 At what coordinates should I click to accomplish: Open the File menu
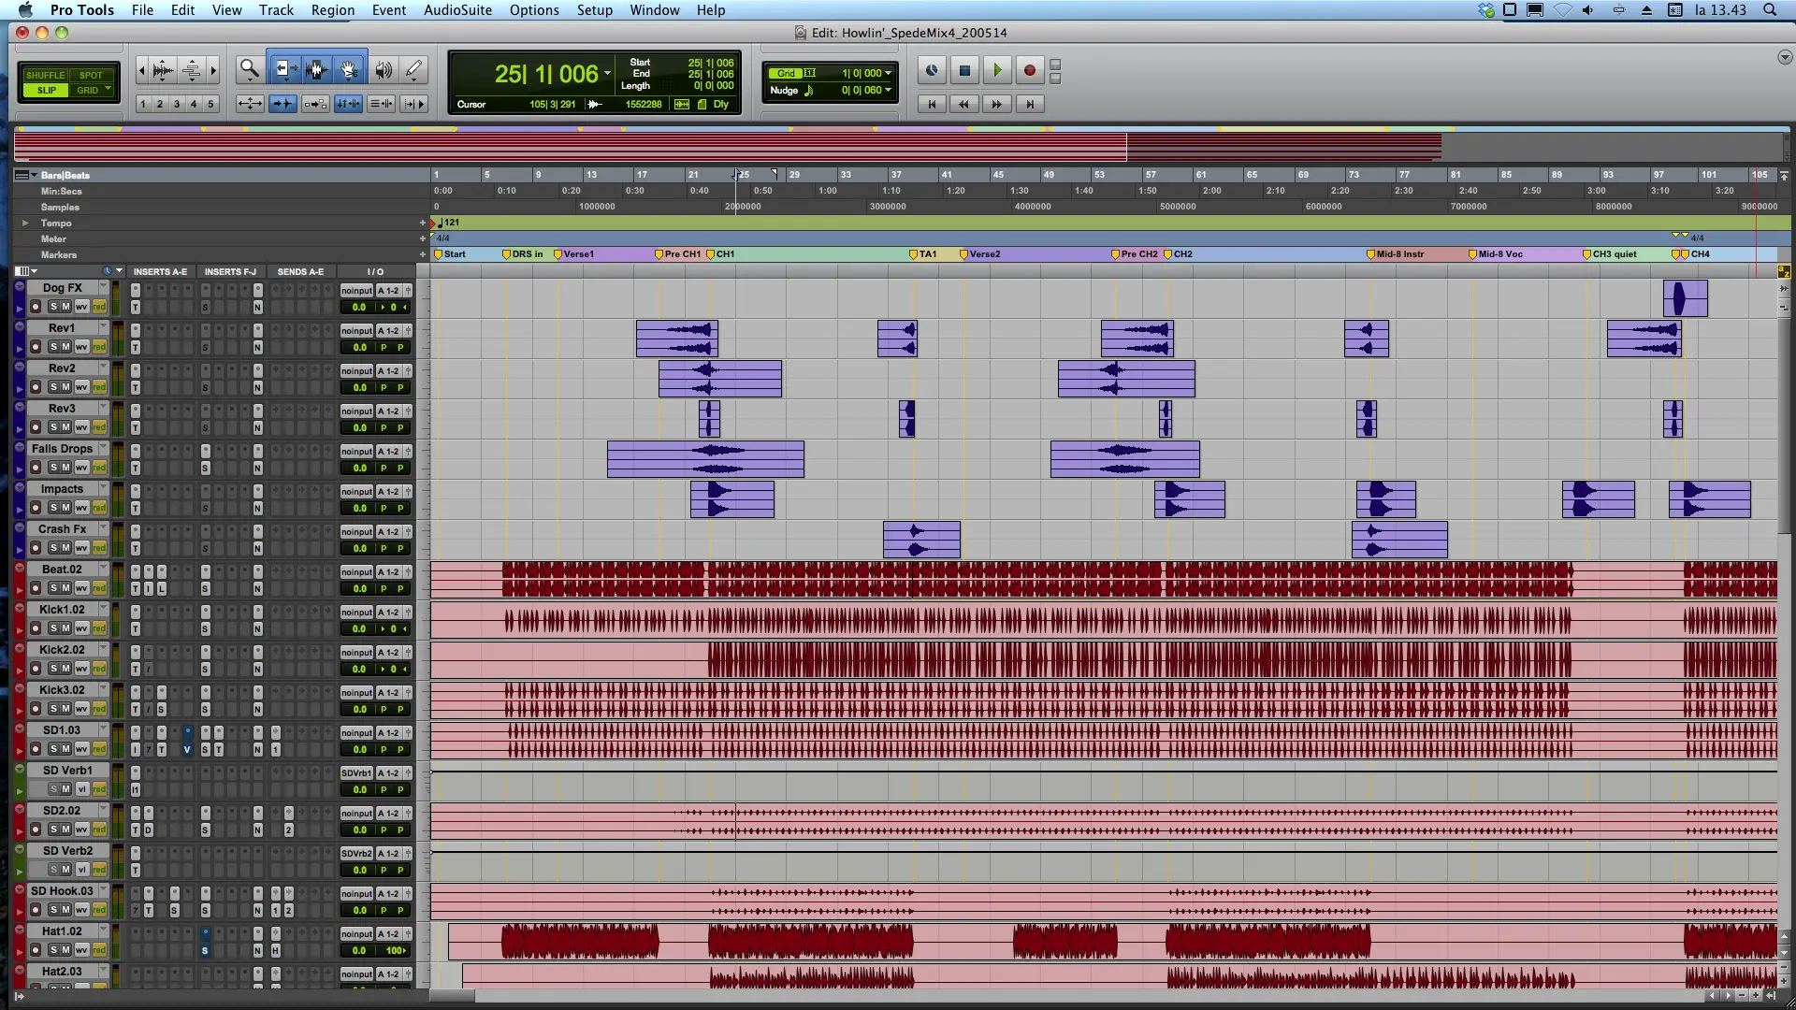click(142, 9)
